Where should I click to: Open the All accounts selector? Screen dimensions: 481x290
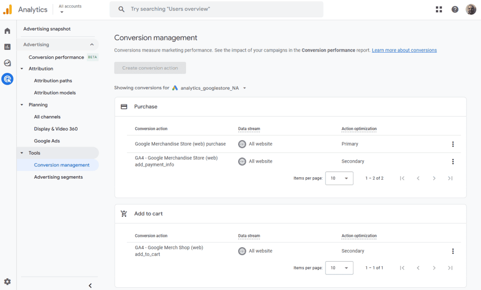point(70,9)
